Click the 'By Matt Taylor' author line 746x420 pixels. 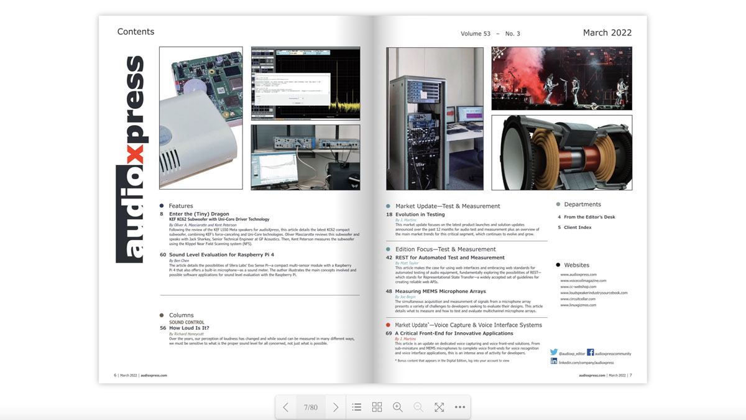point(407,263)
